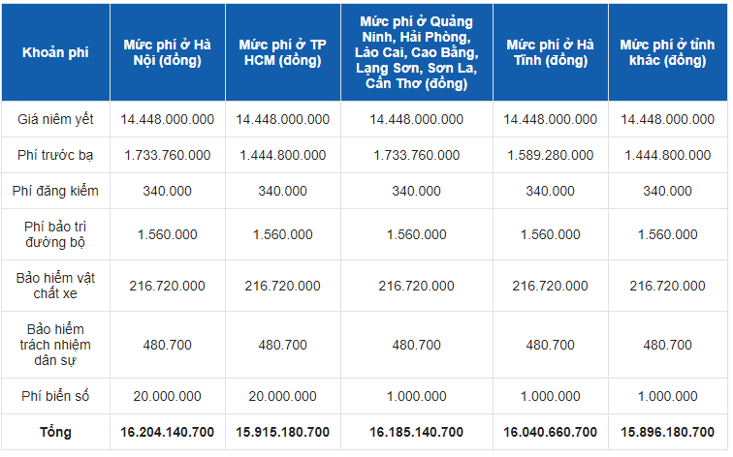Click the "Tổng" row label
The height and width of the screenshot is (457, 733).
55,431
